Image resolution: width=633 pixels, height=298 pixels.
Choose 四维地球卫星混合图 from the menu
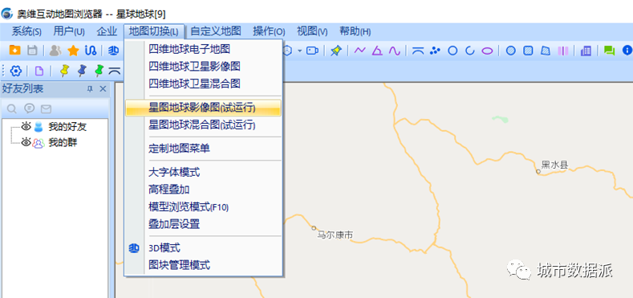[195, 84]
